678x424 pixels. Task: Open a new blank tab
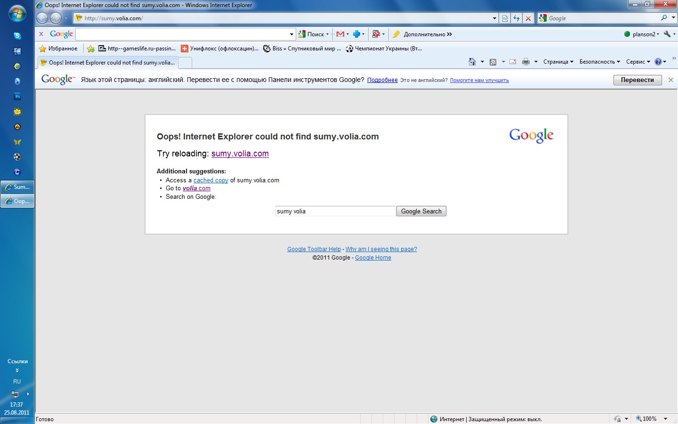186,63
